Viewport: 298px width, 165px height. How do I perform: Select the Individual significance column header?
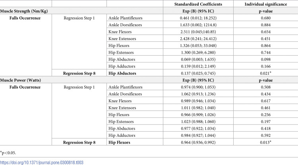click(x=266, y=4)
